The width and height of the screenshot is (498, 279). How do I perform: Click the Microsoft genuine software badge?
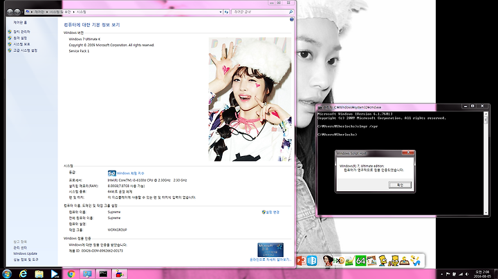(270, 250)
